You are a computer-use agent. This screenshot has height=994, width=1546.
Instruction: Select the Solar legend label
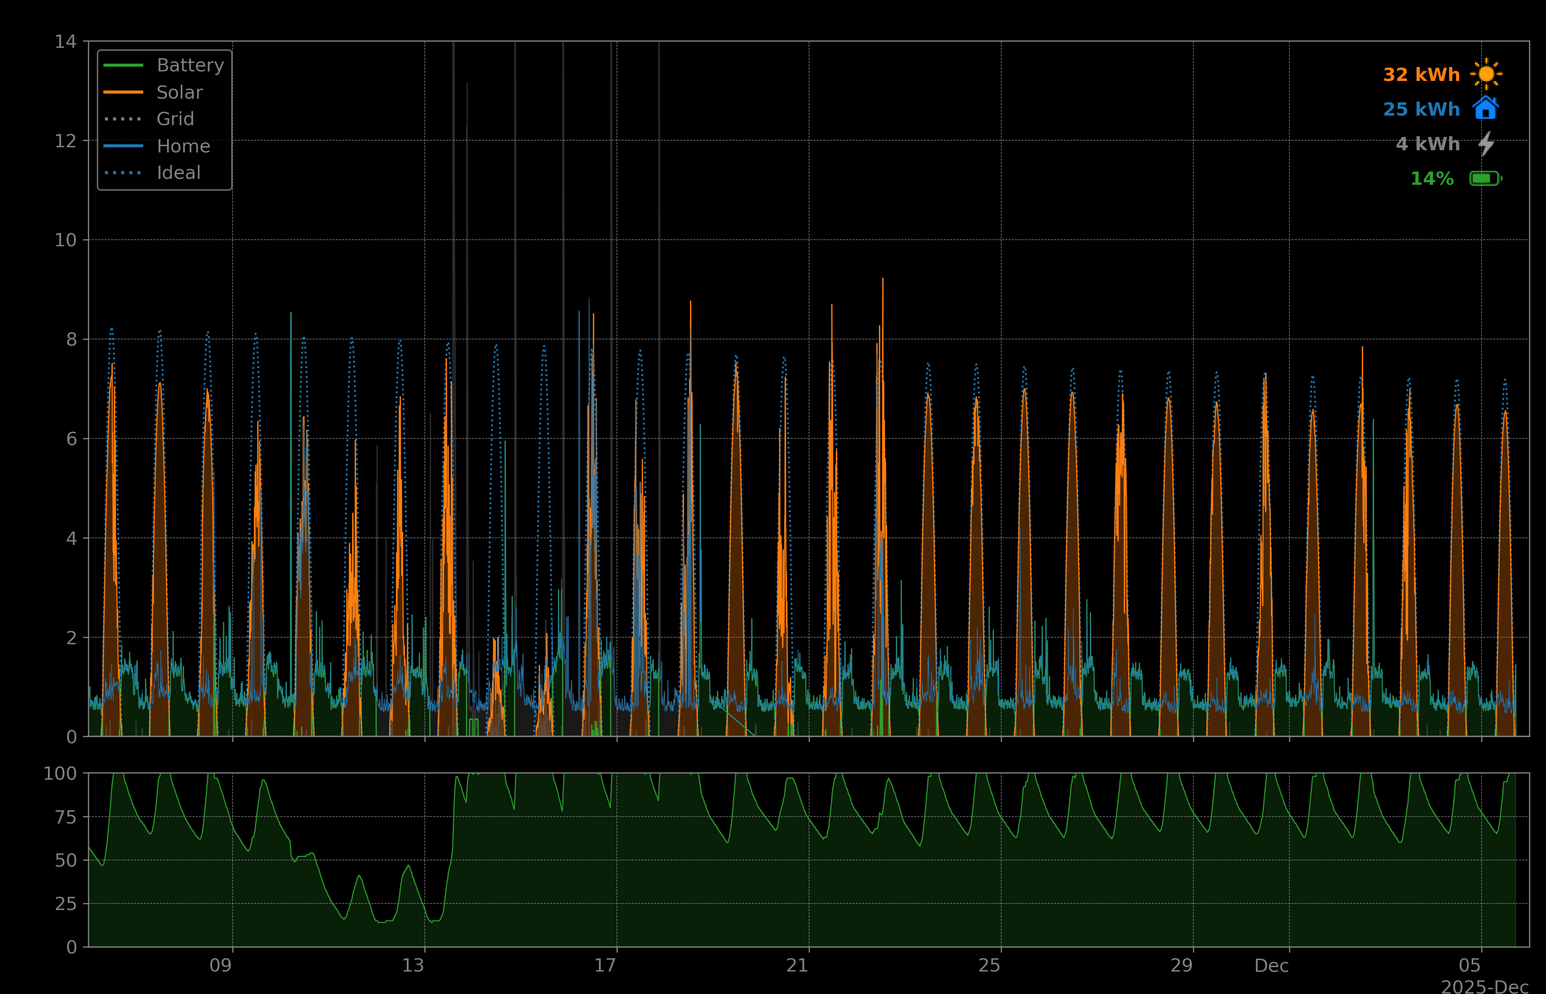coord(179,92)
